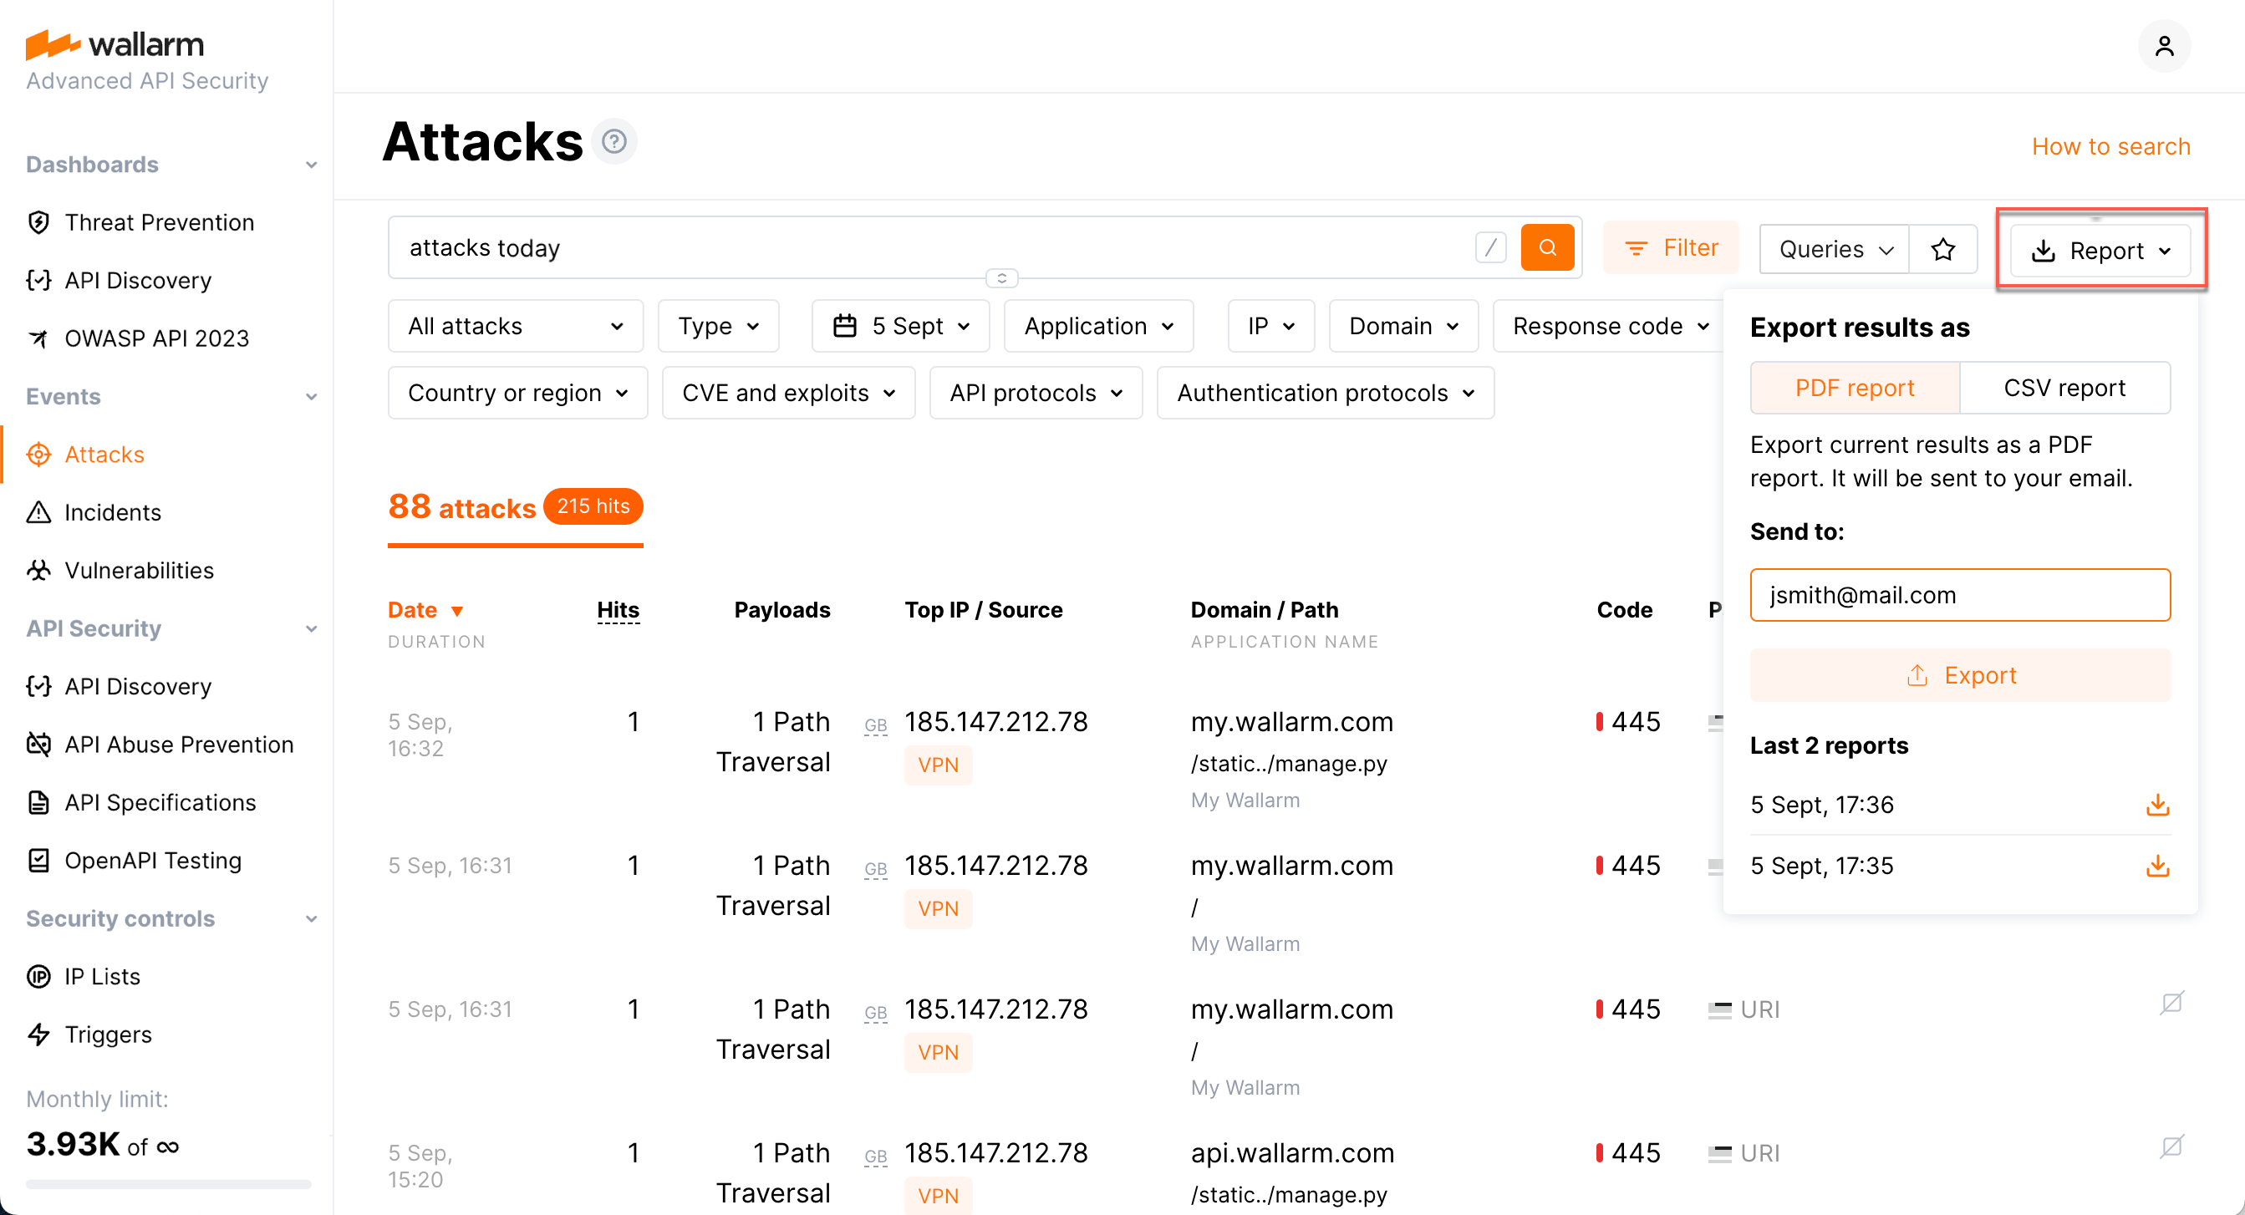Viewport: 2245px width, 1215px height.
Task: Open the Queries menu
Action: coord(1833,248)
